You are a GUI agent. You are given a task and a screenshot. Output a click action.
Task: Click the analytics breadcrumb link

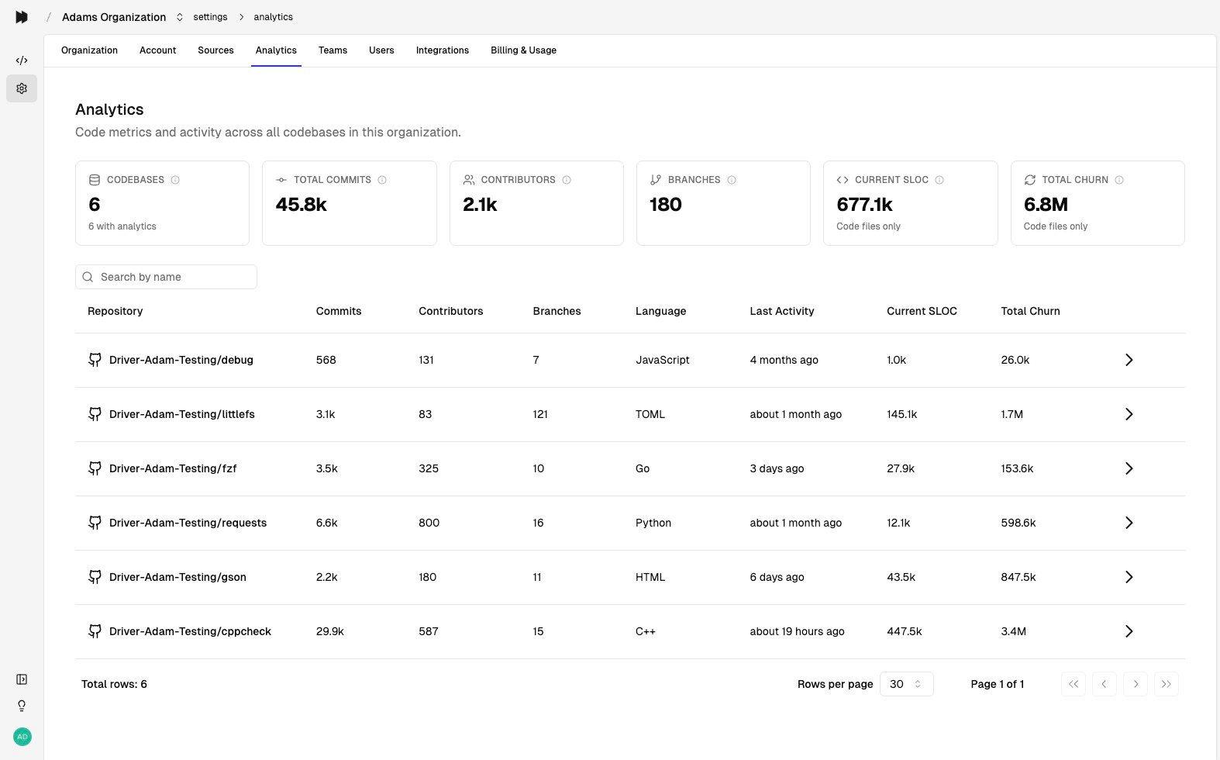click(274, 17)
